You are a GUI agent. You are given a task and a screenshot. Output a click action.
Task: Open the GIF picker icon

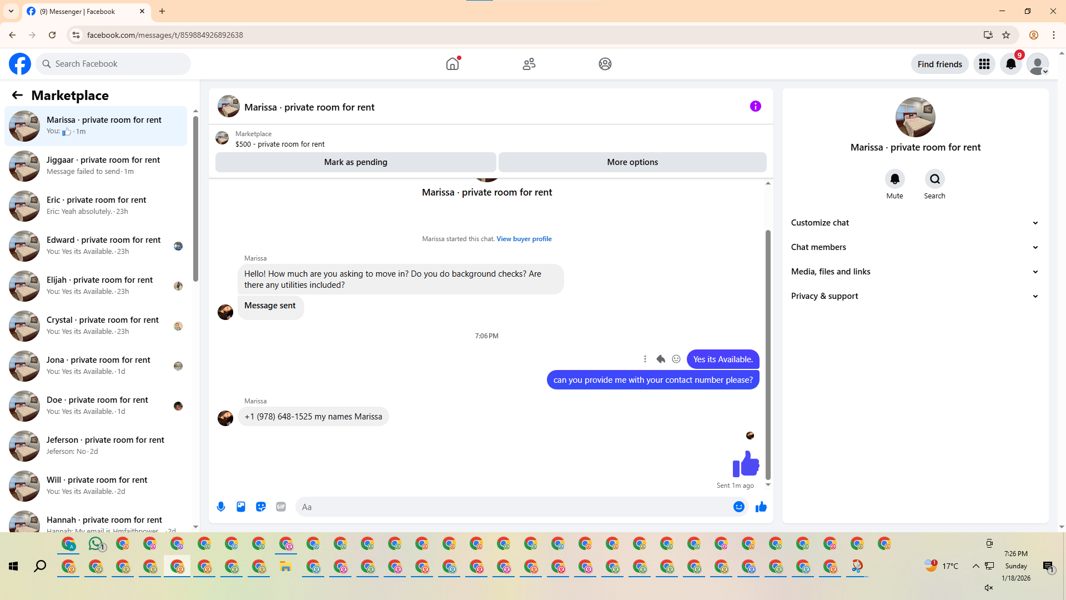[281, 507]
